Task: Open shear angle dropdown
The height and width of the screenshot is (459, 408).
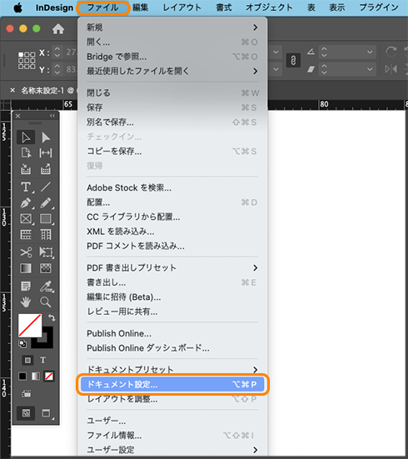Action: pos(370,69)
